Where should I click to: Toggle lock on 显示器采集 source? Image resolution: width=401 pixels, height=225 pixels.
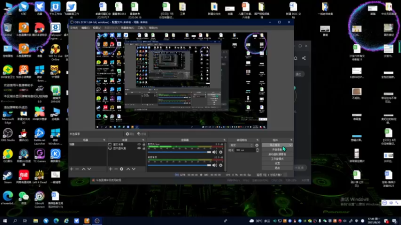tap(144, 148)
